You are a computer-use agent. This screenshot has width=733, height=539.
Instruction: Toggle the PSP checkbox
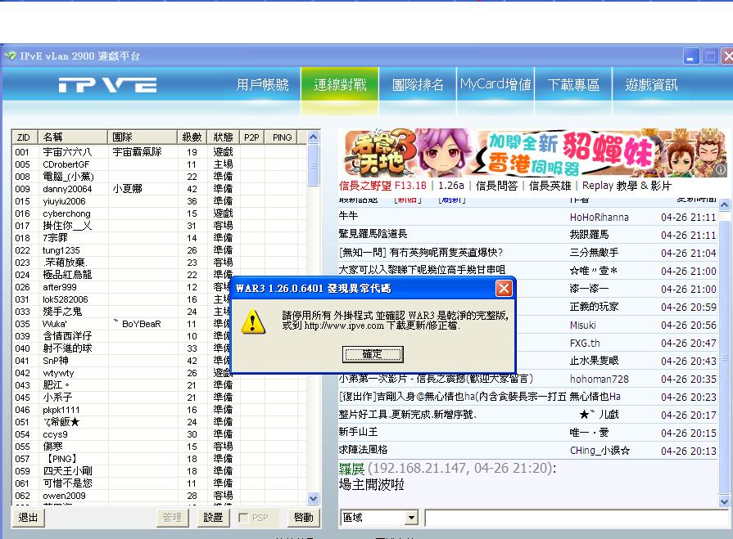tap(243, 518)
